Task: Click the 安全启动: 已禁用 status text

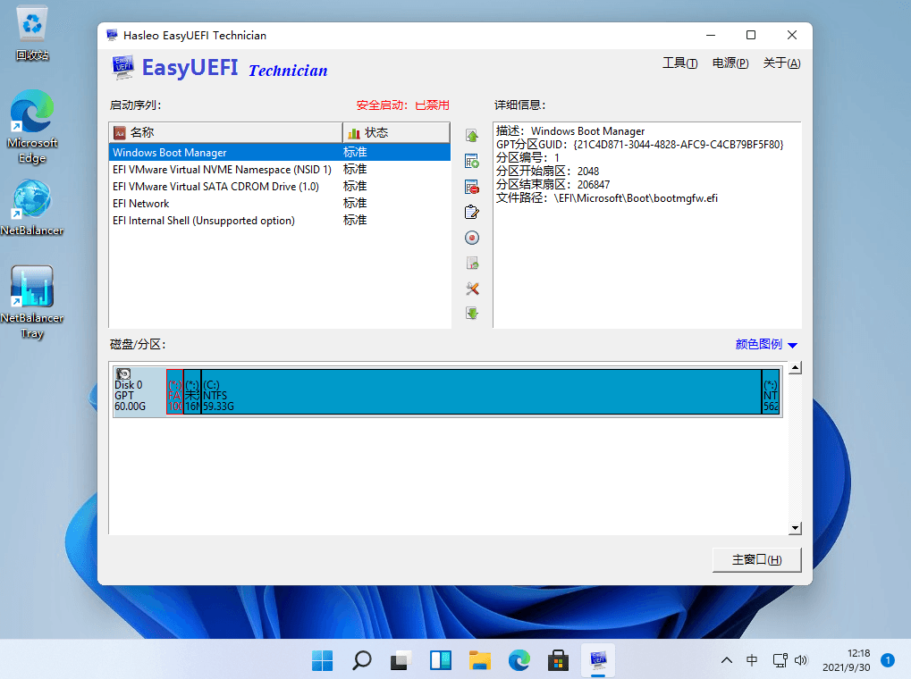Action: (402, 105)
